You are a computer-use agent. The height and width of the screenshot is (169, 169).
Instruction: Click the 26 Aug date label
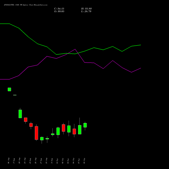[36, 161]
